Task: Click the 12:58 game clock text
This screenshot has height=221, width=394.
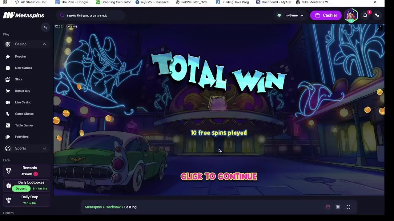Action: tap(58, 26)
